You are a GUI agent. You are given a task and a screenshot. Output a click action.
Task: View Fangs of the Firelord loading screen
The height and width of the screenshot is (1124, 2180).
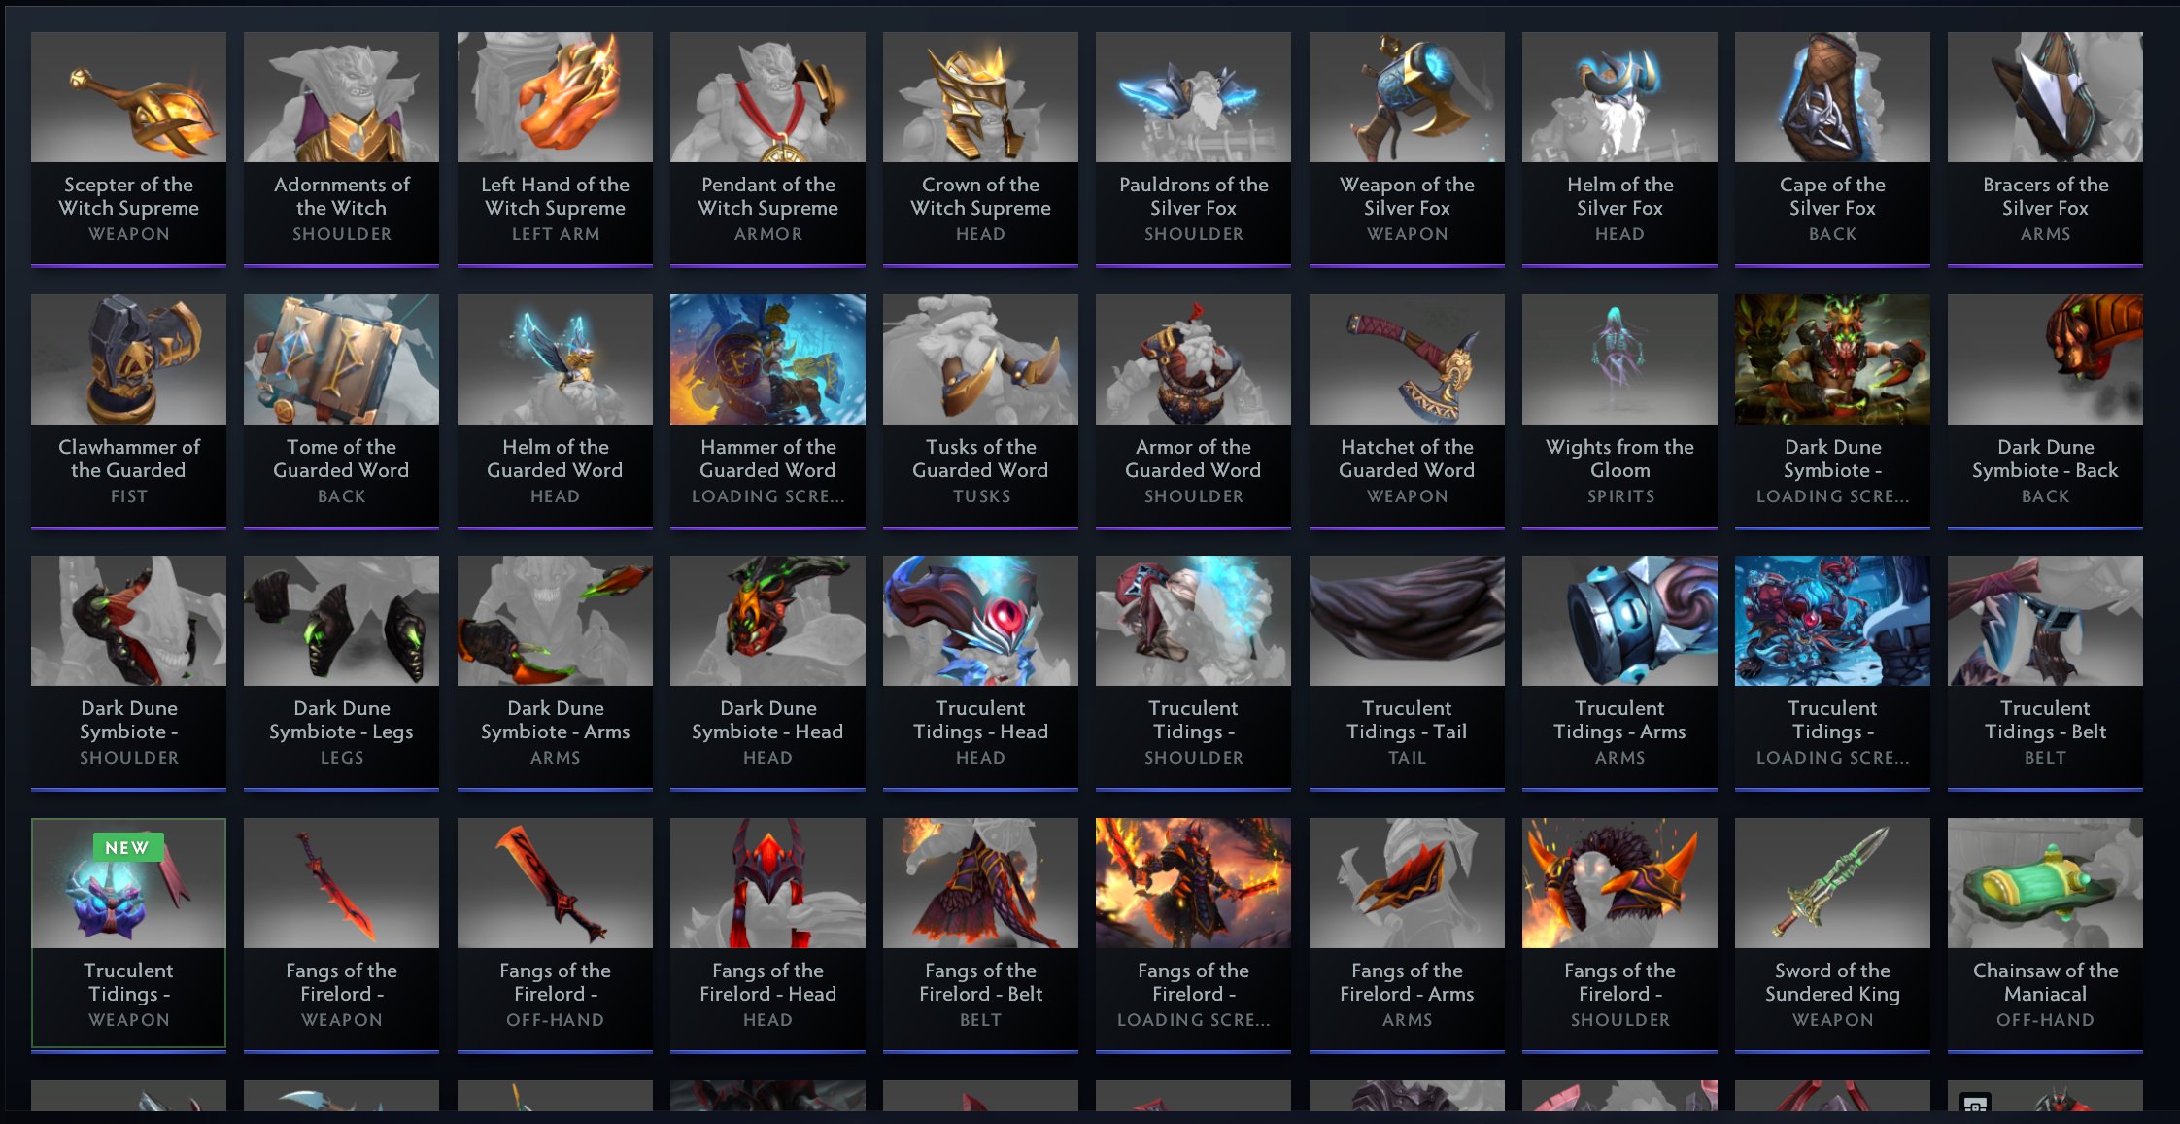coord(1193,935)
